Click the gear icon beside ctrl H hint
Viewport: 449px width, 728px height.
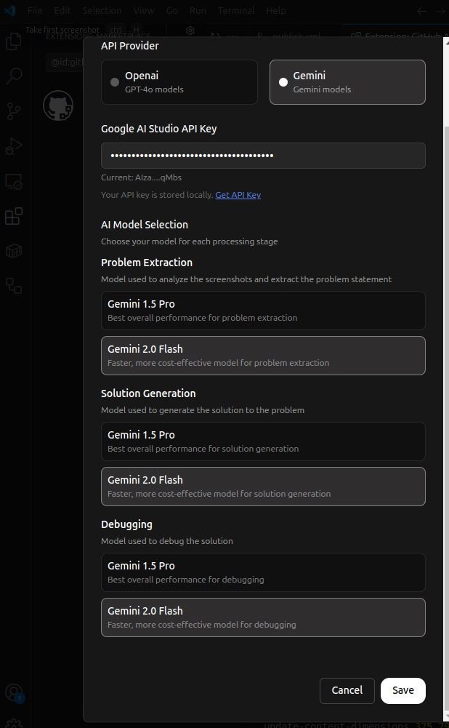pyautogui.click(x=190, y=30)
